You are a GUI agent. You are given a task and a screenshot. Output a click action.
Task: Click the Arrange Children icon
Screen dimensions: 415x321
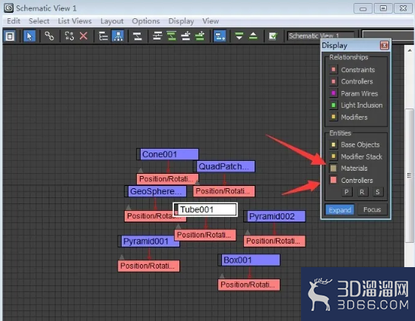click(x=157, y=36)
